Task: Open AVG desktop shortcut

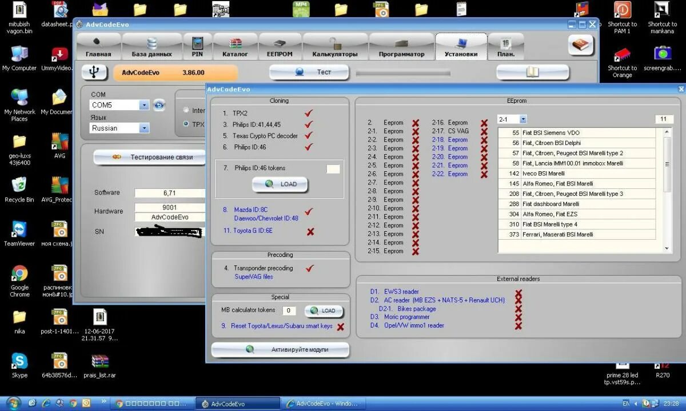Action: pyautogui.click(x=59, y=145)
